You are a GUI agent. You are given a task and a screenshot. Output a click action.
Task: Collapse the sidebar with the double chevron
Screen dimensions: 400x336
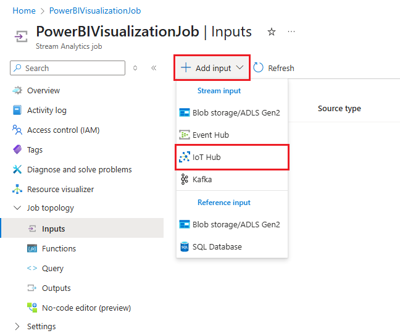(x=154, y=68)
